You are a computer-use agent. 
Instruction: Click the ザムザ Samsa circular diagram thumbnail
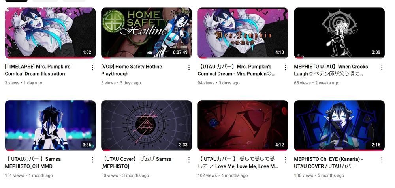point(147,125)
